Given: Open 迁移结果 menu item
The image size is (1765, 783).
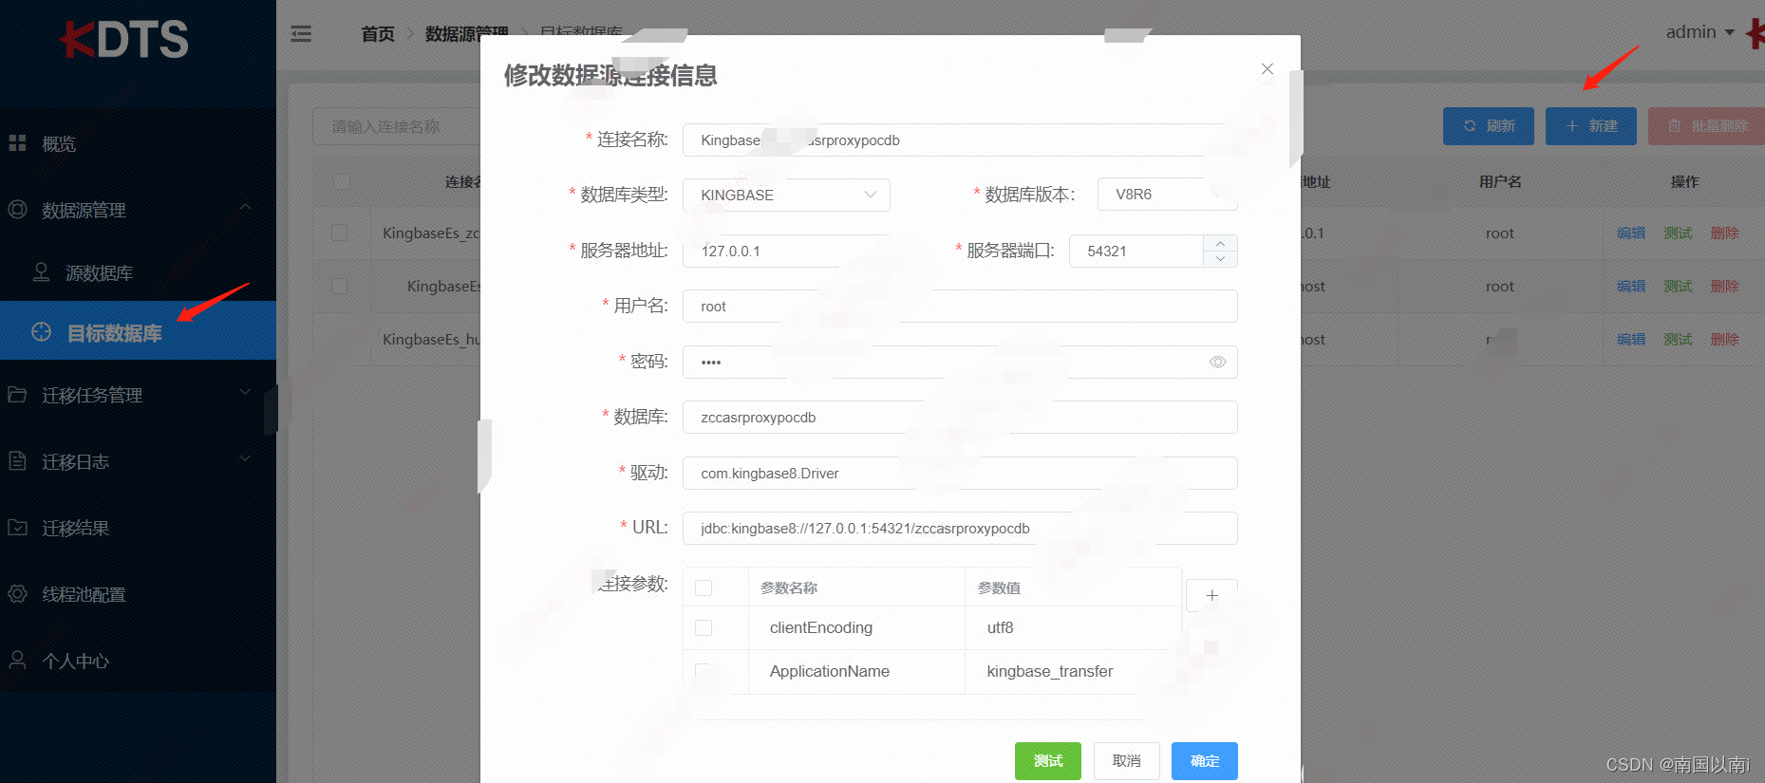Looking at the screenshot, I should [138, 528].
